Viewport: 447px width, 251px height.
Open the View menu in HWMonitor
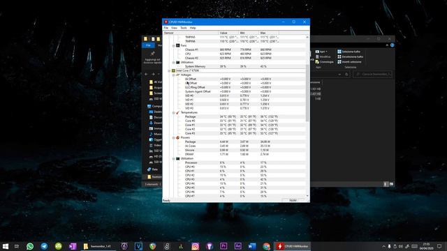click(174, 28)
